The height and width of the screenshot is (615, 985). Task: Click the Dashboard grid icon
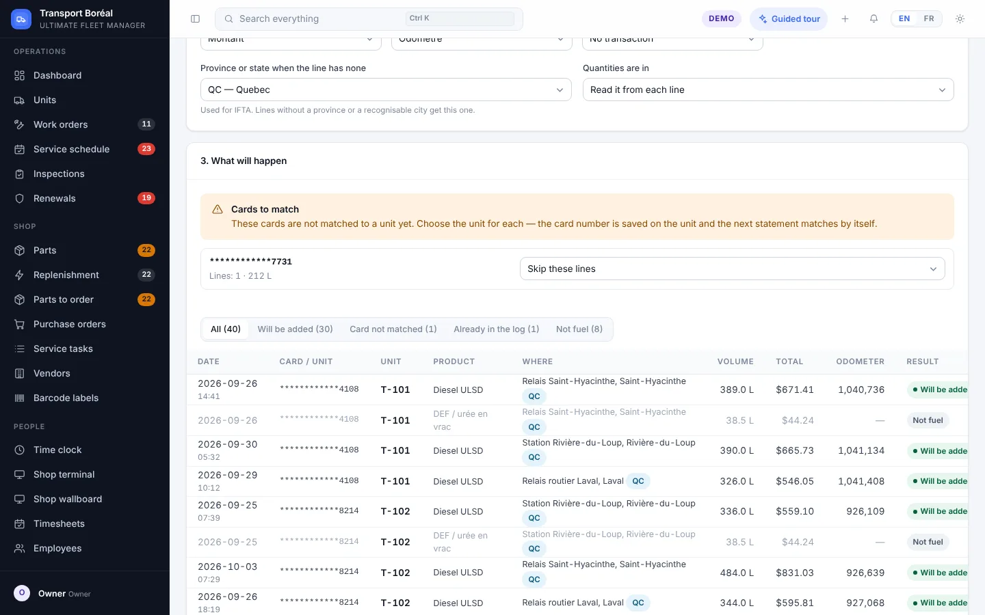coord(20,75)
